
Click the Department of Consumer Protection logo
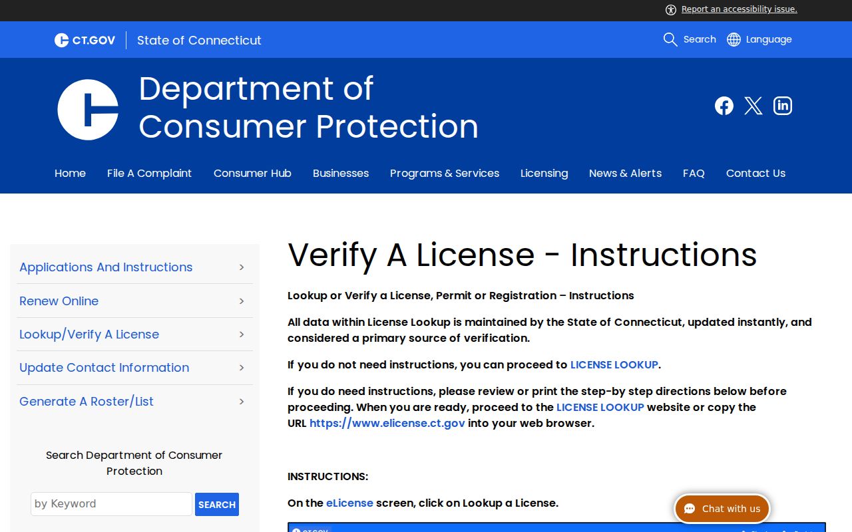click(88, 110)
